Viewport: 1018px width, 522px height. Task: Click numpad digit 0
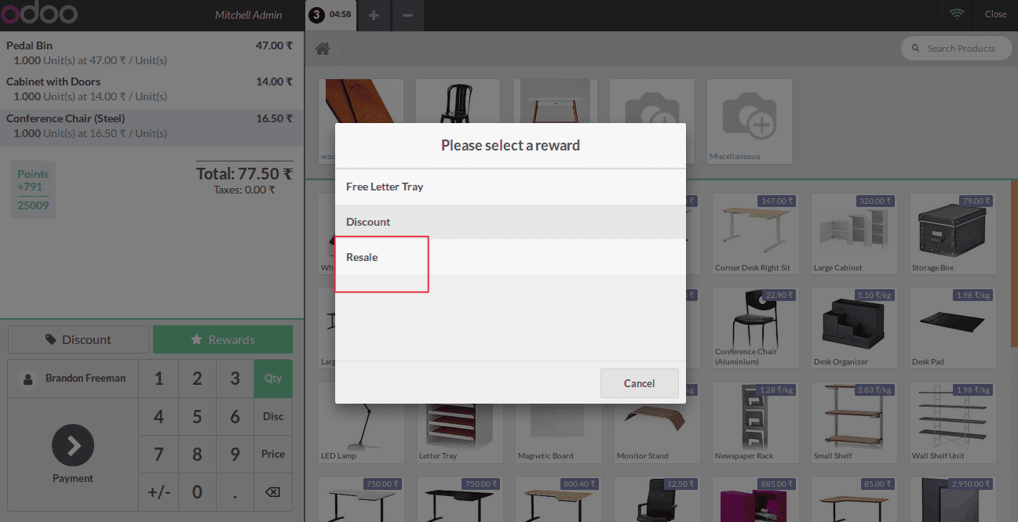[x=197, y=491]
